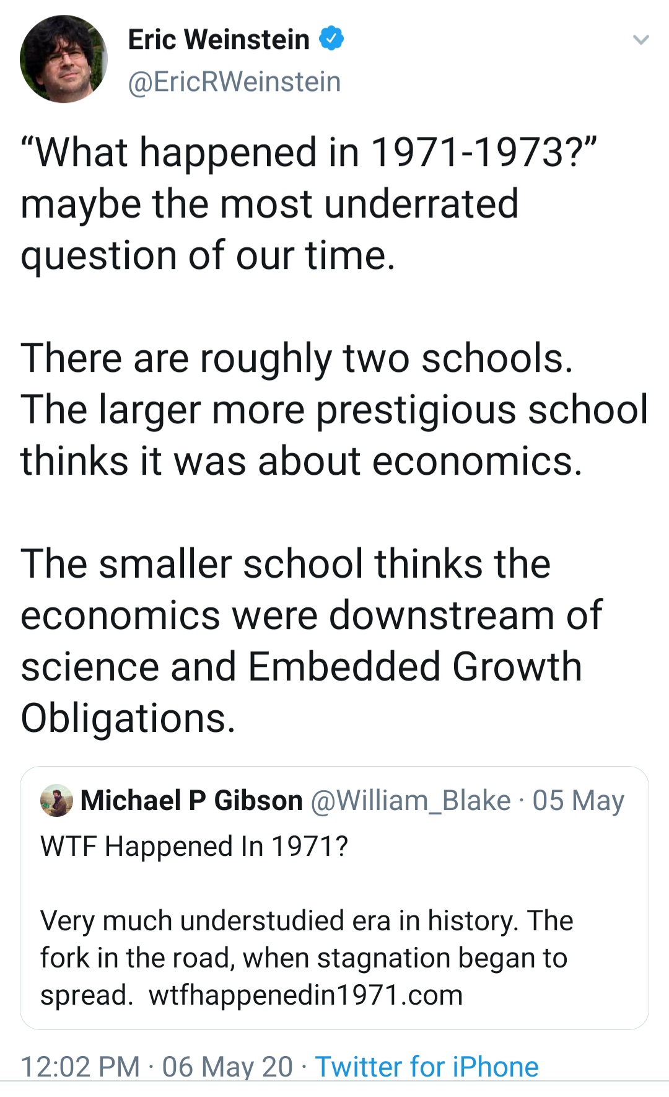Click the 'The smaller school thinks the' line
669x1097 pixels.
(286, 564)
